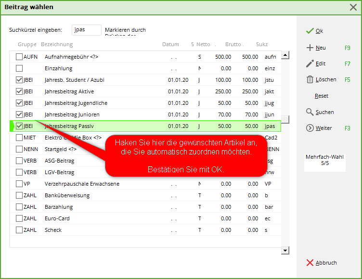The image size is (362, 279).
Task: Enable the Verzehrpauschale Erwachsene checkbox
Action: pyautogui.click(x=19, y=184)
